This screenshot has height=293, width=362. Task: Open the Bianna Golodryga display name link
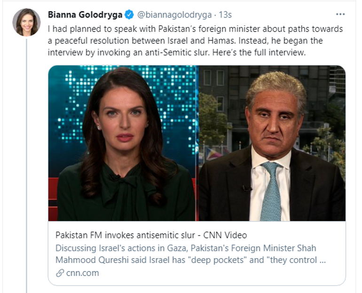[84, 15]
